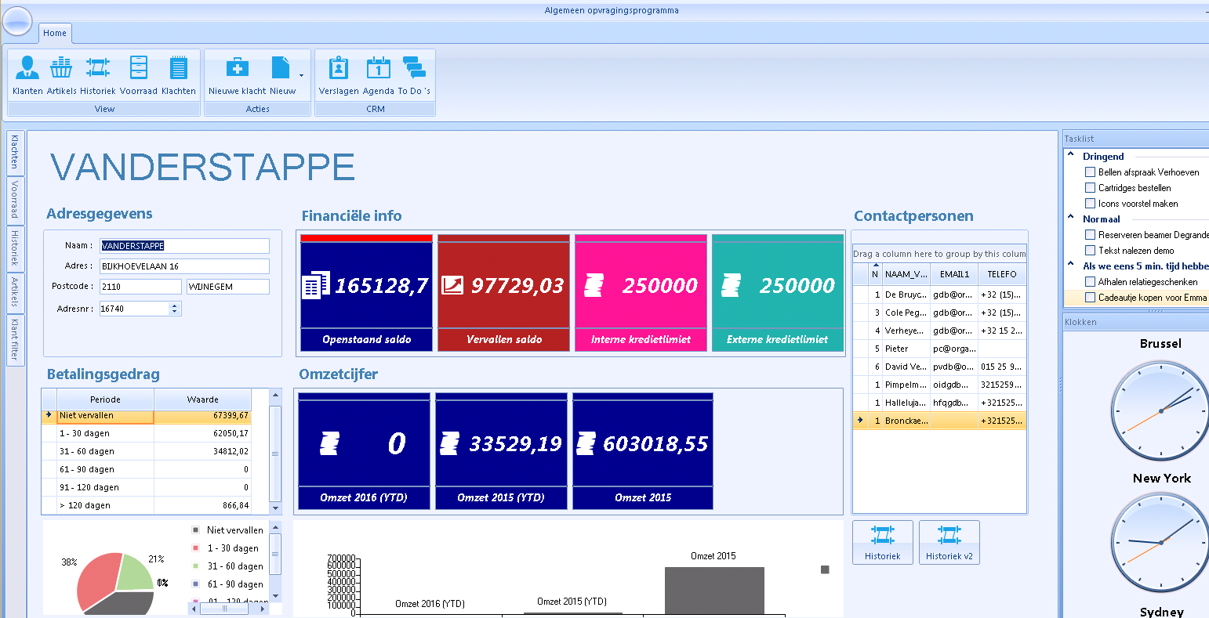This screenshot has width=1209, height=618.
Task: Click the Interne kredietlimiet tile
Action: 641,293
